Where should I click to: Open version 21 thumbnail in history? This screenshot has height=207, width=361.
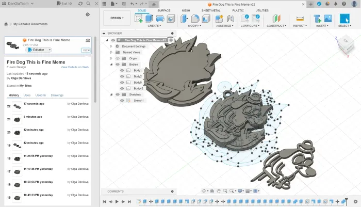coord(17,119)
